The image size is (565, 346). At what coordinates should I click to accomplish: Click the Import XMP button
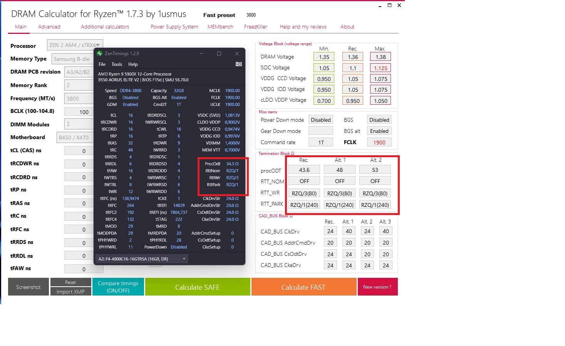[70, 292]
